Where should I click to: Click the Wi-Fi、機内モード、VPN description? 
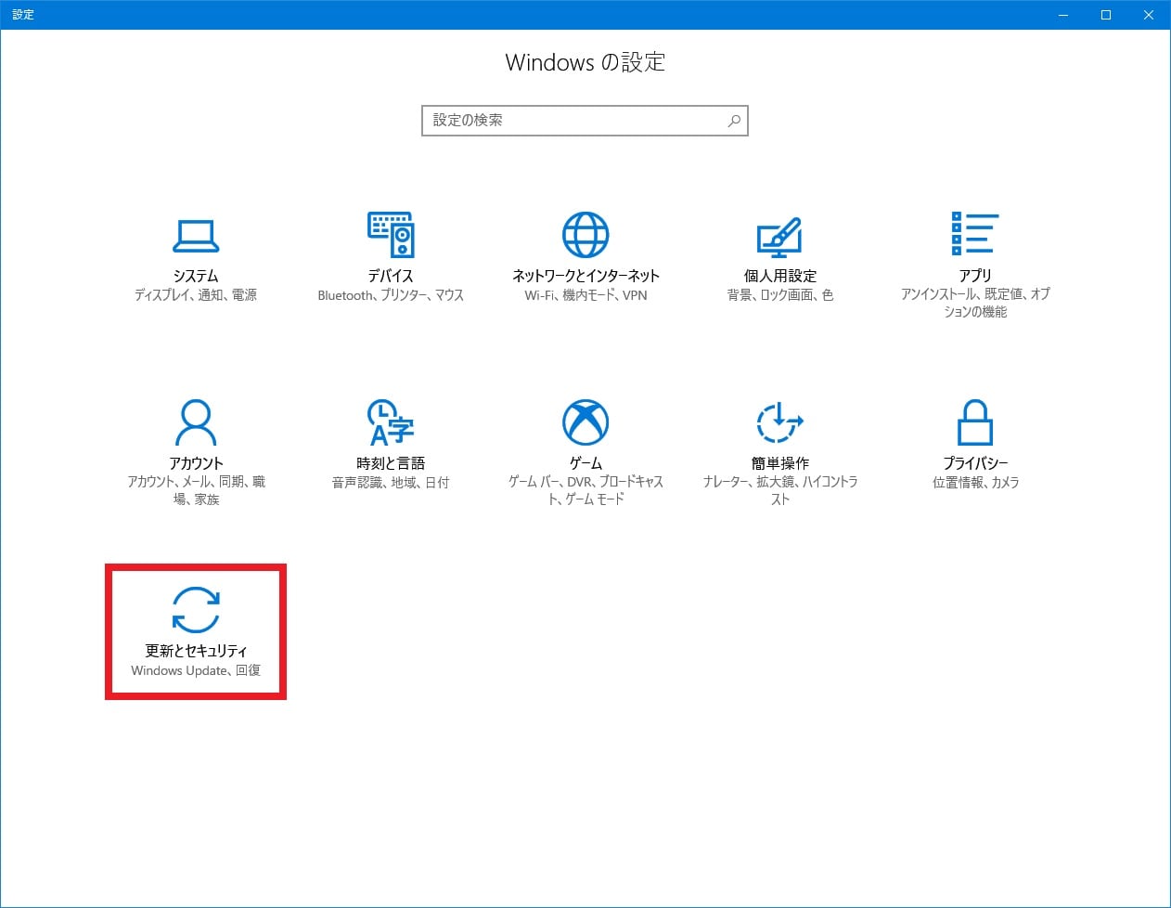585,295
